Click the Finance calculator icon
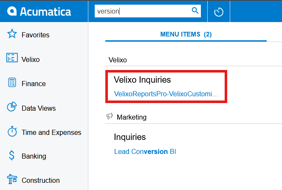Viewport: 282px width, 190px height. (x=12, y=83)
